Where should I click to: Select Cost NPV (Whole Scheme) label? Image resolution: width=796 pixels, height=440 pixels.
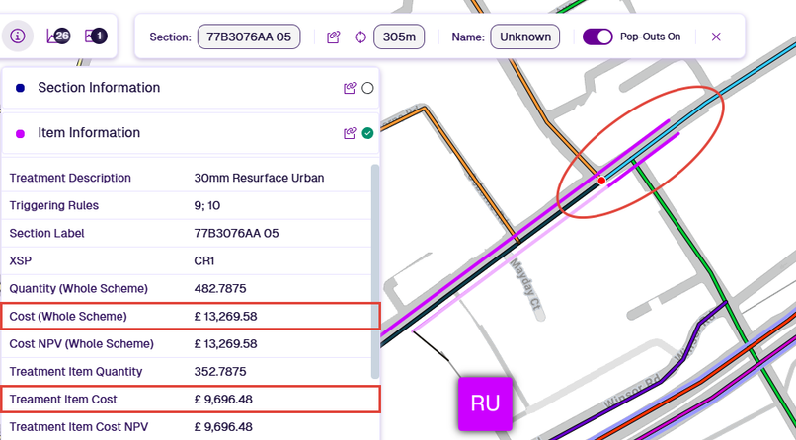pos(81,343)
